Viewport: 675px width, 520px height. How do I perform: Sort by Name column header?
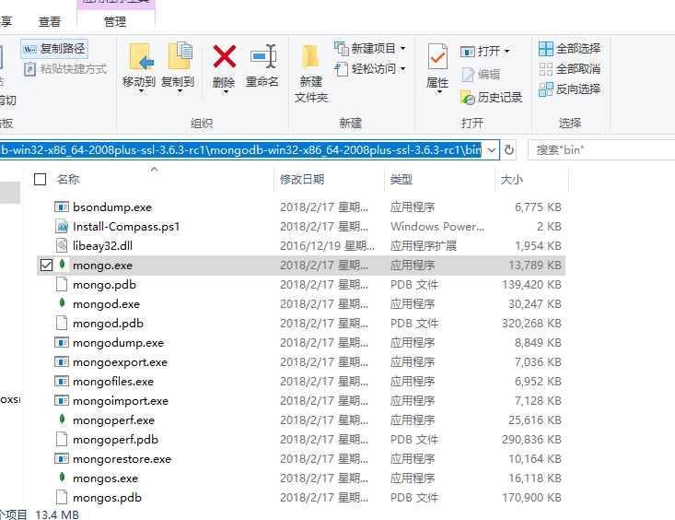click(68, 180)
